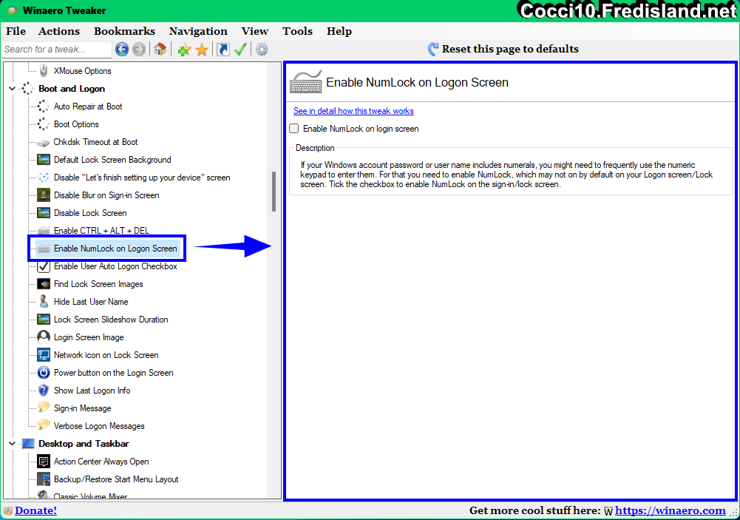Screen dimensions: 740x520
Task: Select Lock Screen Slideshow Duration item
Action: point(111,320)
